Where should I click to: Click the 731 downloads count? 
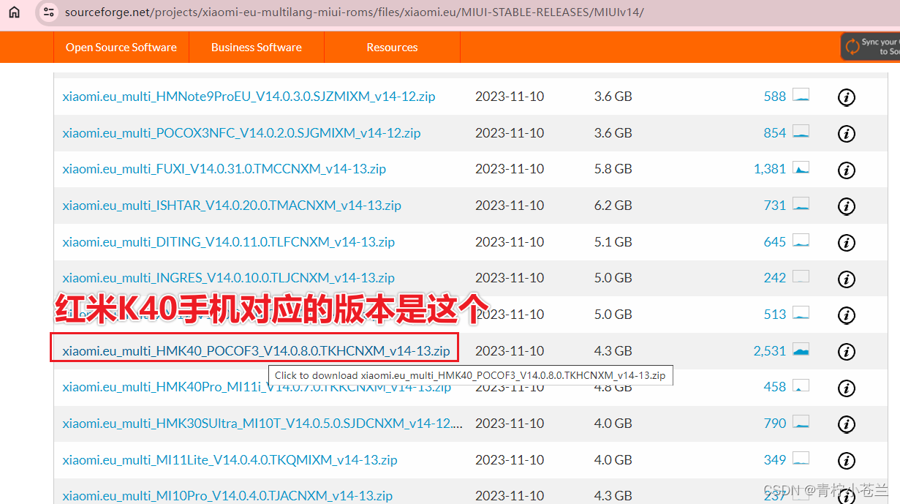click(774, 206)
